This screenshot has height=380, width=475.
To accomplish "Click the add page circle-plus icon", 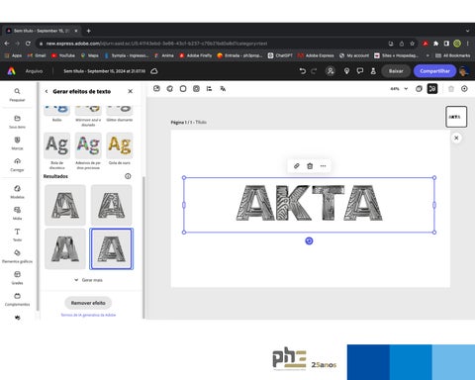I will point(464,88).
